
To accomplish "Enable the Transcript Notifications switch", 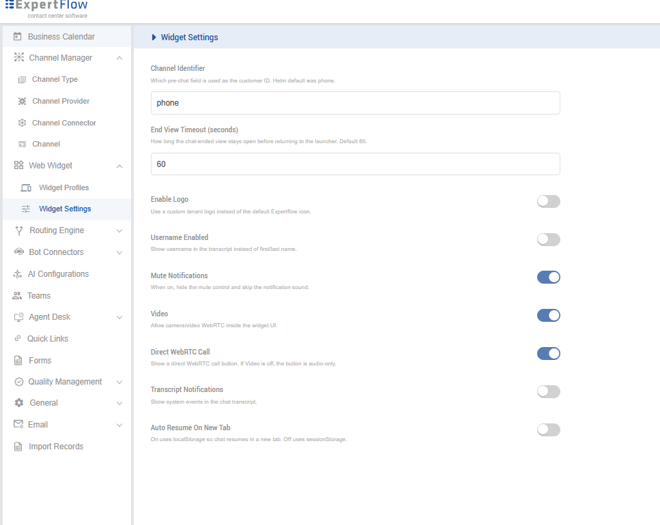I will click(549, 392).
